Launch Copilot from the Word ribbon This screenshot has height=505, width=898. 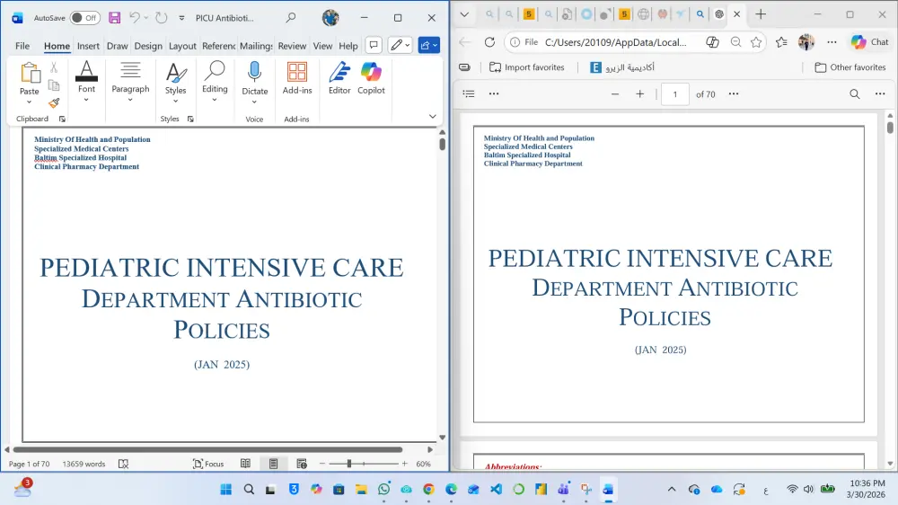pos(371,76)
